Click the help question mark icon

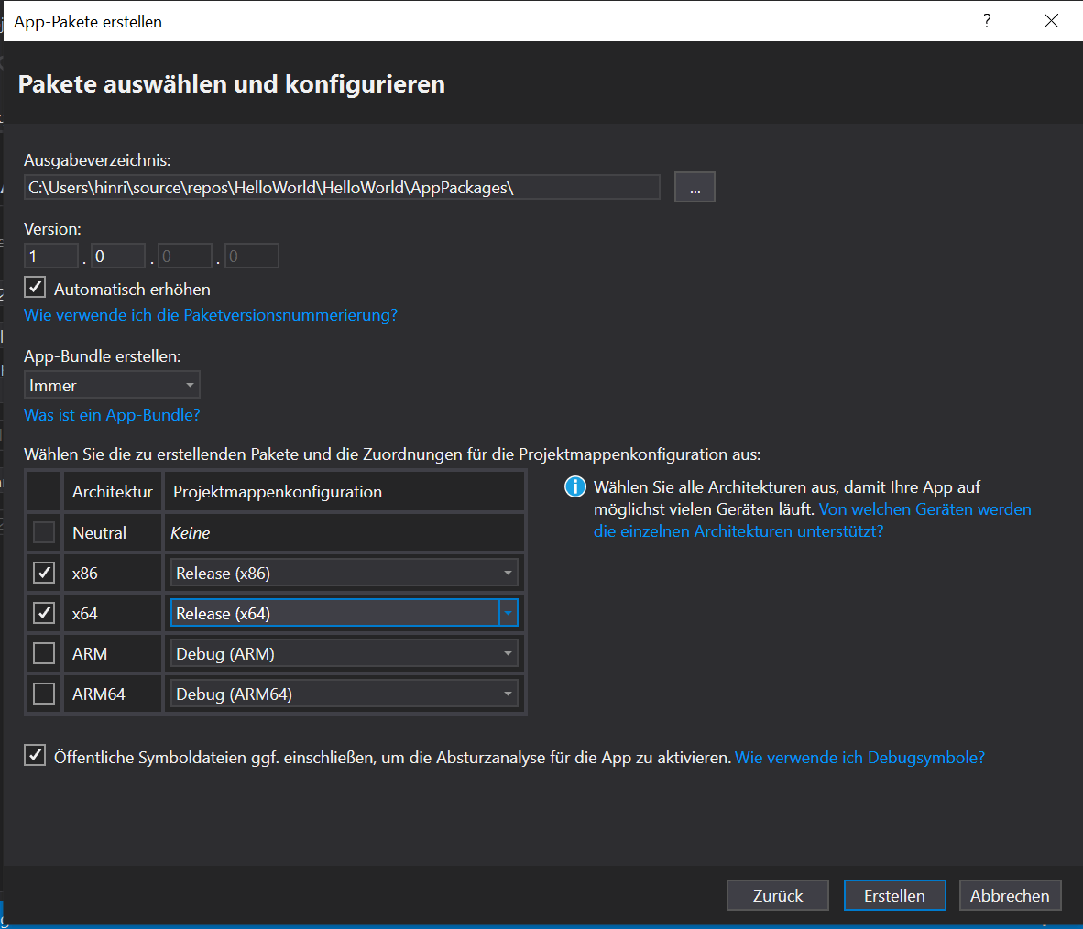click(987, 21)
